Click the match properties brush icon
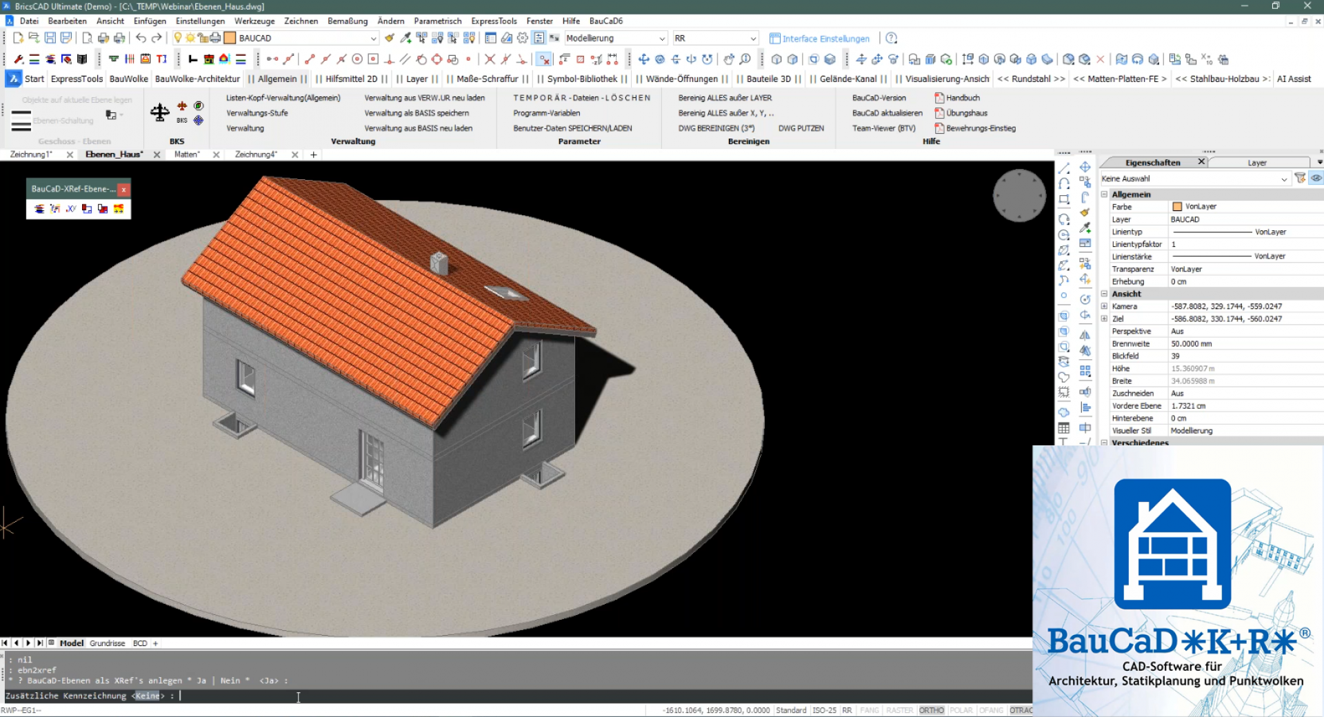 pos(390,38)
